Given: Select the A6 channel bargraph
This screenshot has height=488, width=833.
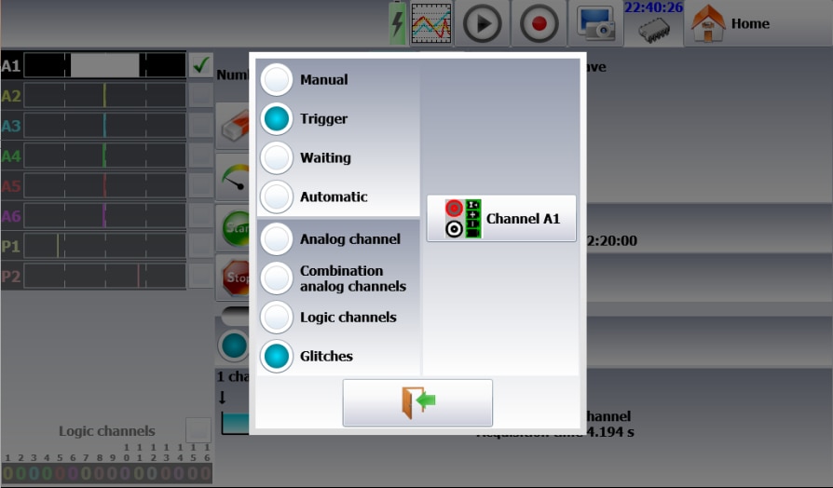Looking at the screenshot, I should (105, 215).
